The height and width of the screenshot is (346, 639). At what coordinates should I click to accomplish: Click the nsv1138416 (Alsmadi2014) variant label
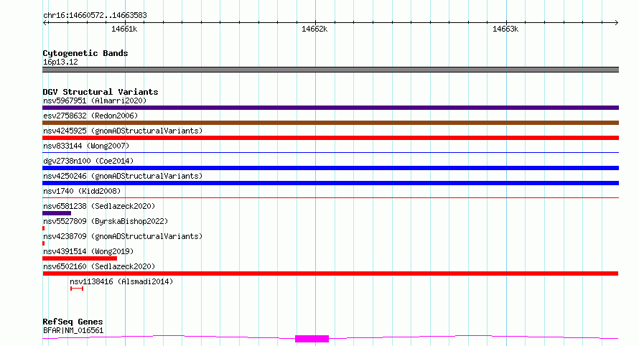click(121, 281)
